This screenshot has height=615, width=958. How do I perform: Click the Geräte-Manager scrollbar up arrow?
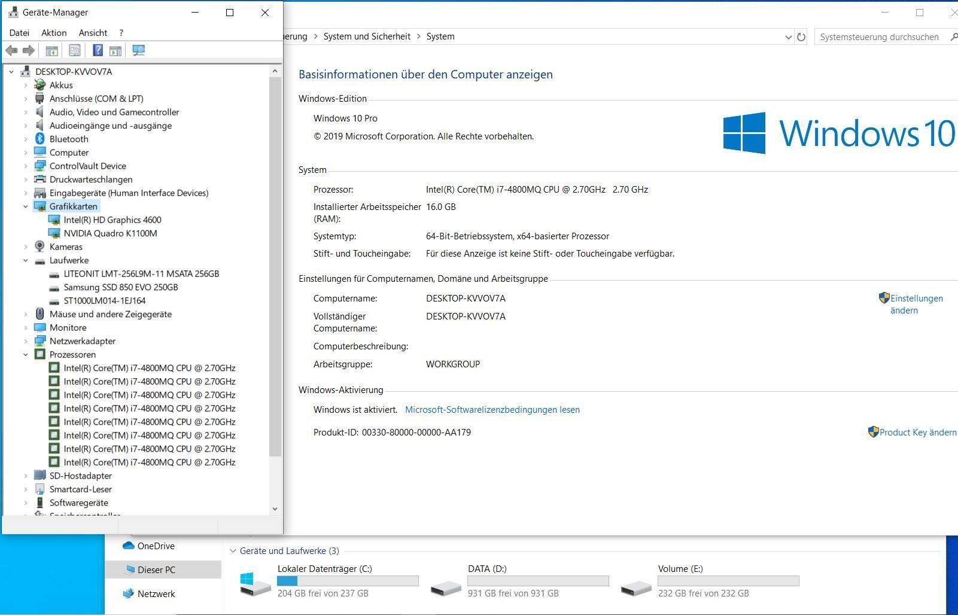pos(275,71)
